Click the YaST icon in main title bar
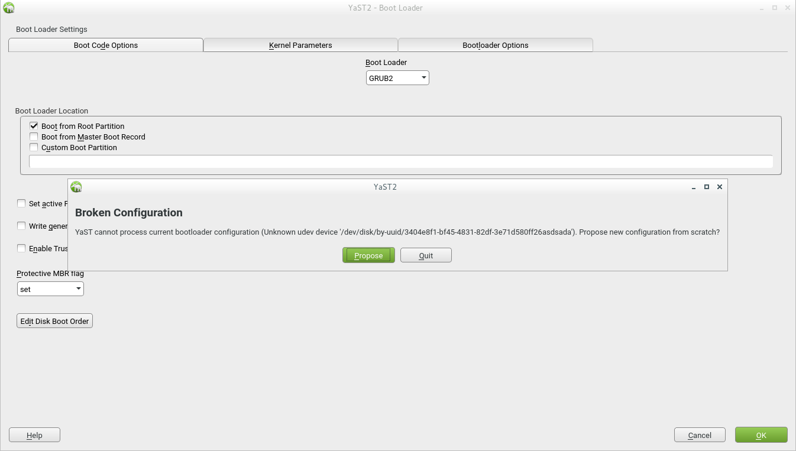This screenshot has height=451, width=796. pos(9,8)
